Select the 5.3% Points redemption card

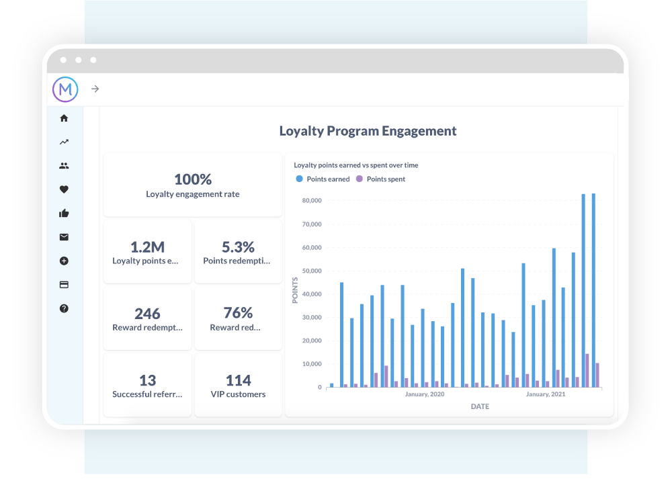tap(238, 253)
